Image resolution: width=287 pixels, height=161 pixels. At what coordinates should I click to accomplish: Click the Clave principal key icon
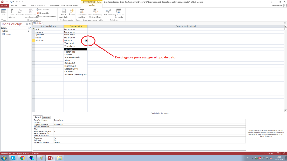pyautogui.click(x=12, y=11)
